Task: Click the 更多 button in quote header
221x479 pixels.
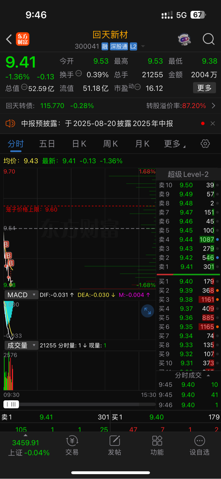Action: tap(204, 88)
